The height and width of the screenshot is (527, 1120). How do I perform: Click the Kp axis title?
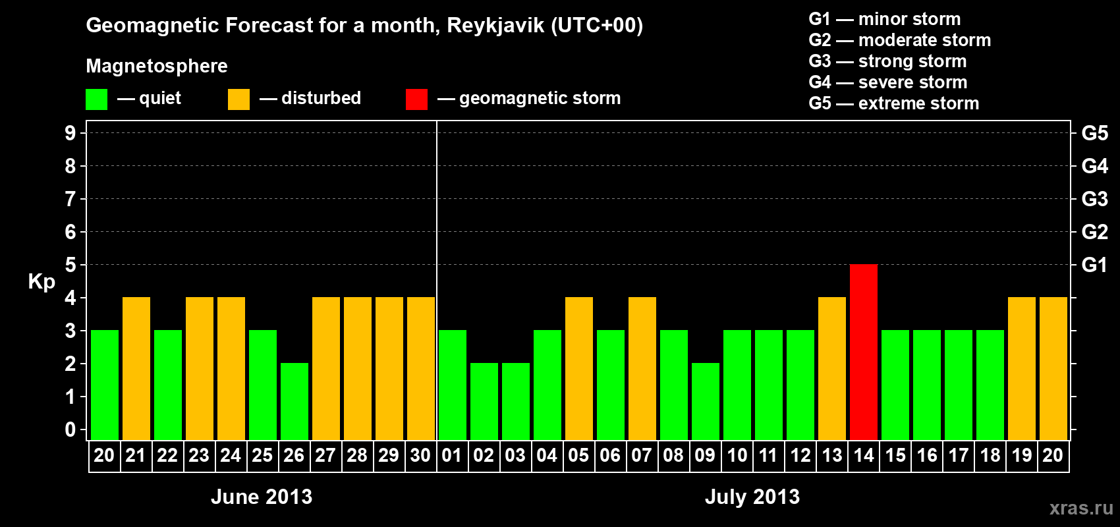click(42, 282)
